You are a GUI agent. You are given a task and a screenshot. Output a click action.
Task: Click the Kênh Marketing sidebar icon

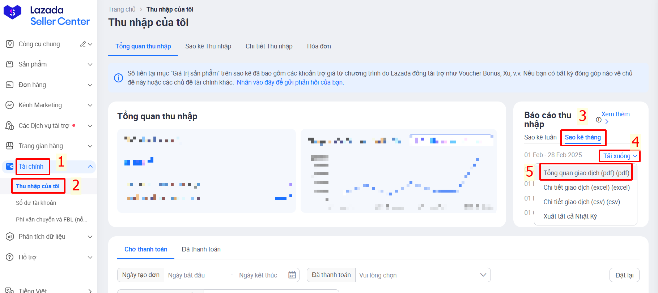(x=10, y=105)
